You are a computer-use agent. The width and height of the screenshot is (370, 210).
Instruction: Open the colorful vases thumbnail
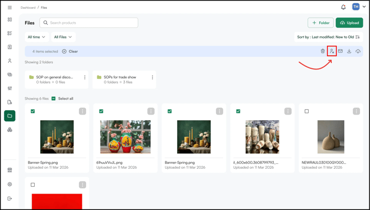125,137
